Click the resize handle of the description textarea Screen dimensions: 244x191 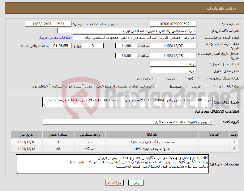tap(44, 106)
